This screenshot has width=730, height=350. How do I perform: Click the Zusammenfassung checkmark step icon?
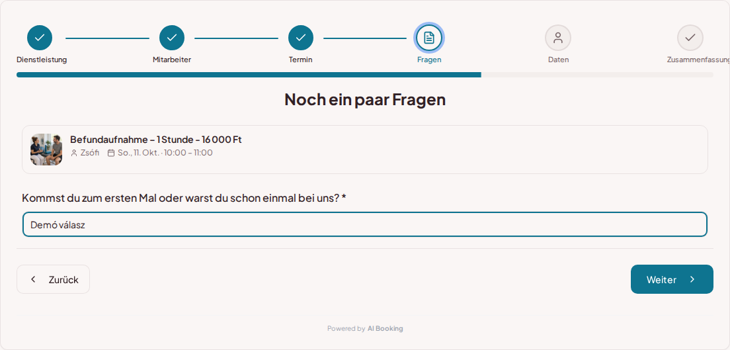(x=690, y=38)
